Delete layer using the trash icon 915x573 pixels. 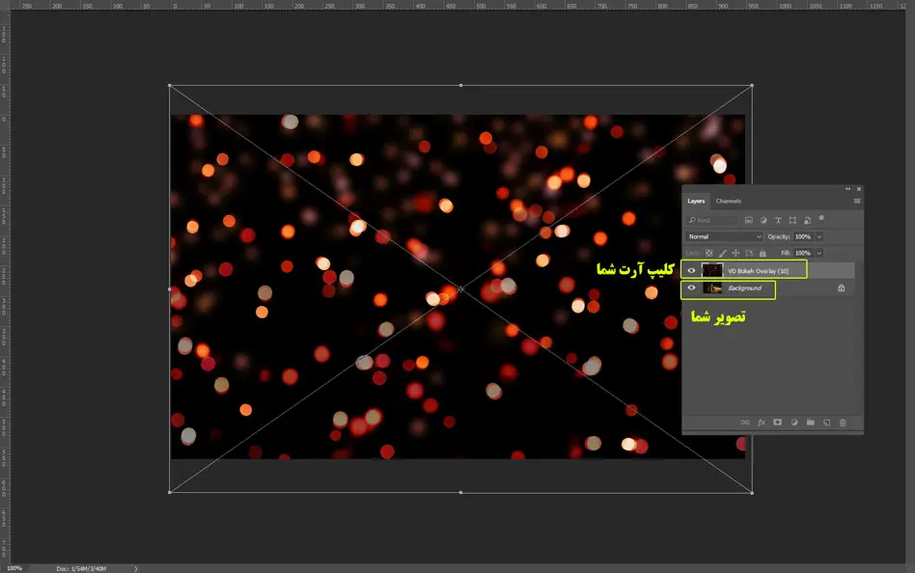click(843, 423)
